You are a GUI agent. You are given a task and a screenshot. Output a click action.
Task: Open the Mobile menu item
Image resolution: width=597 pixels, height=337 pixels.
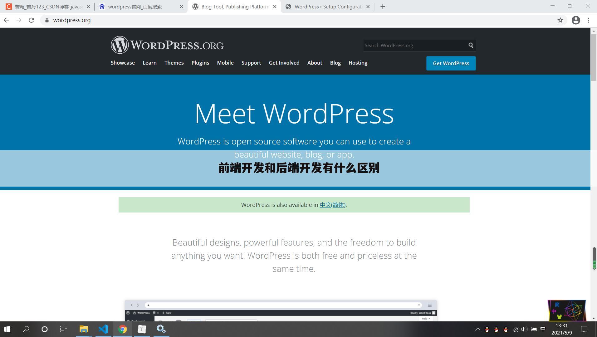click(225, 63)
